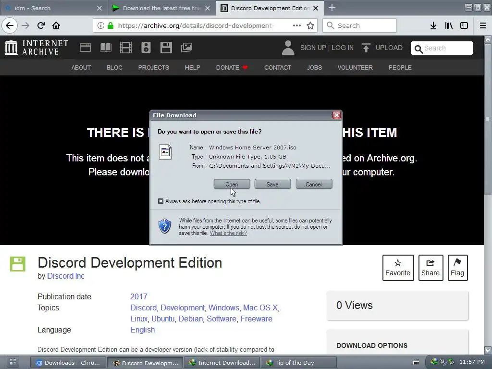Click the page vertical scrollbar thumb

(488, 119)
